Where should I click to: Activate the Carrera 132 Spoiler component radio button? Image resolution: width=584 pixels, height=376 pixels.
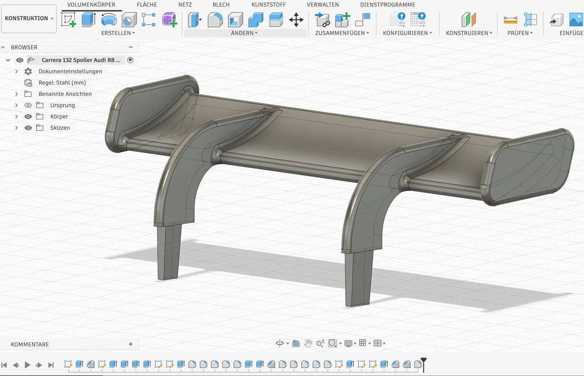[x=130, y=60]
